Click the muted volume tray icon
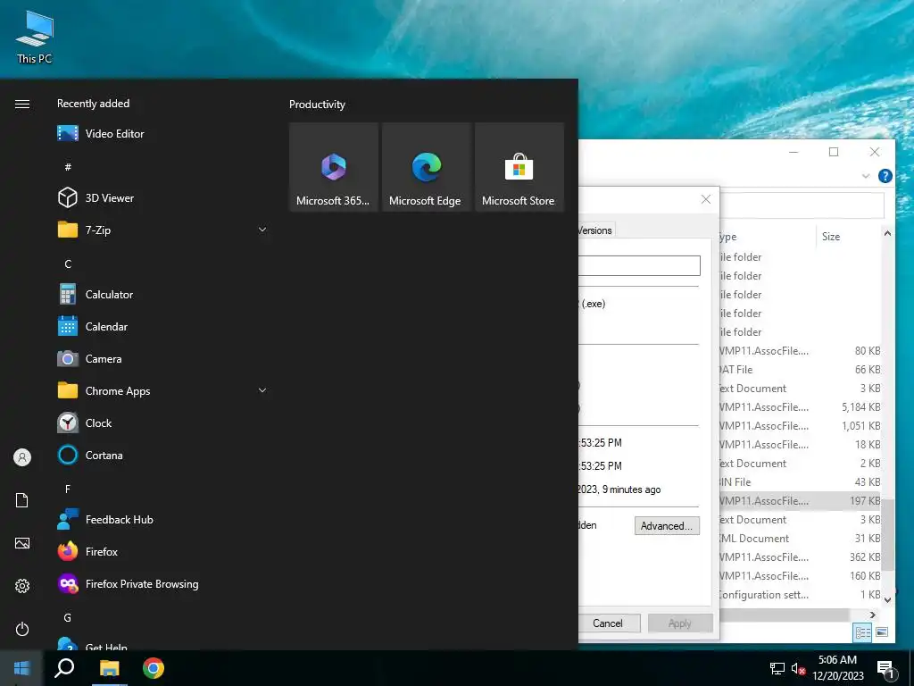Screen dimensions: 914x686 click(798, 668)
